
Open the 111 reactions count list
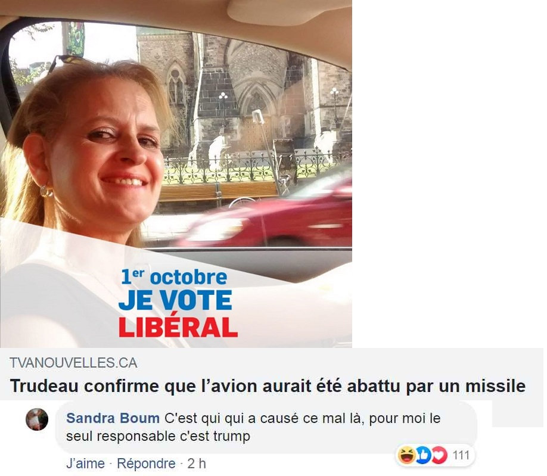[461, 455]
